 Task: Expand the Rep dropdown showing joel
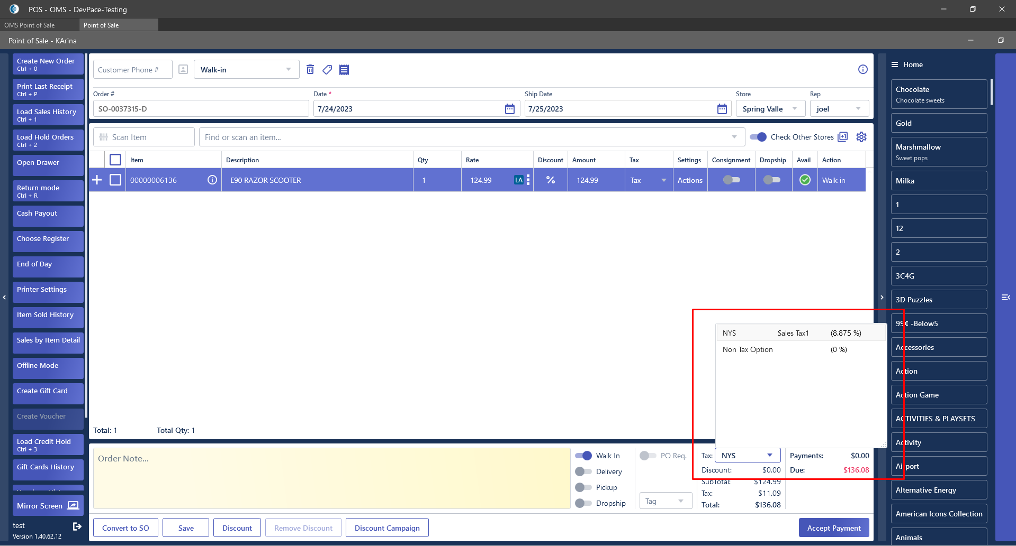(x=839, y=109)
